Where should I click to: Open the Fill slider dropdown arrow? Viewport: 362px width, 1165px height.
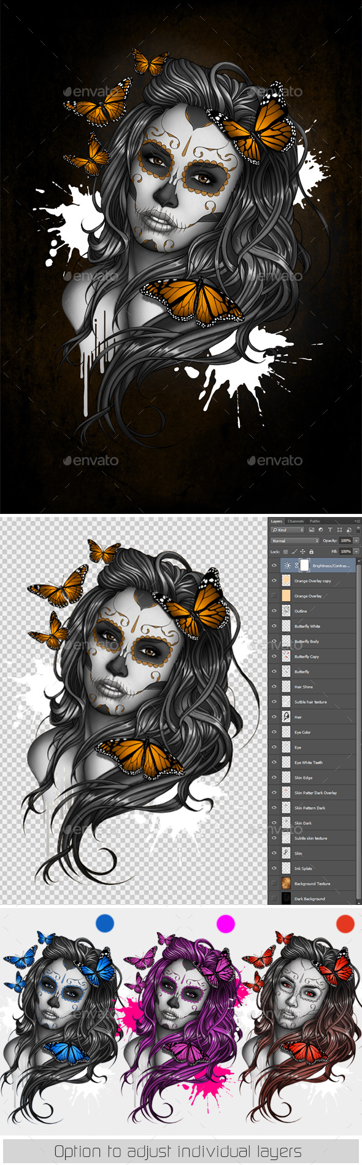[356, 551]
